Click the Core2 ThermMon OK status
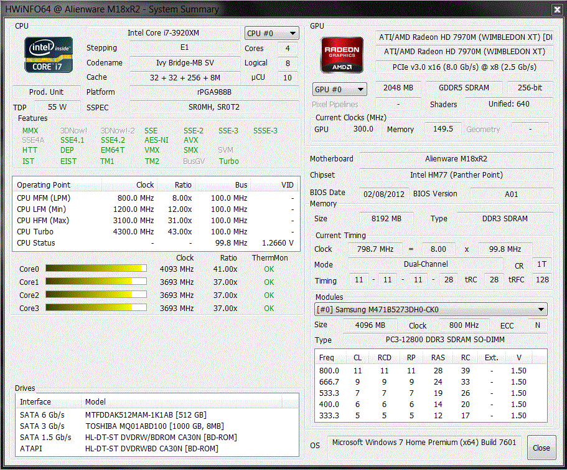The height and width of the screenshot is (470, 567). 269,295
